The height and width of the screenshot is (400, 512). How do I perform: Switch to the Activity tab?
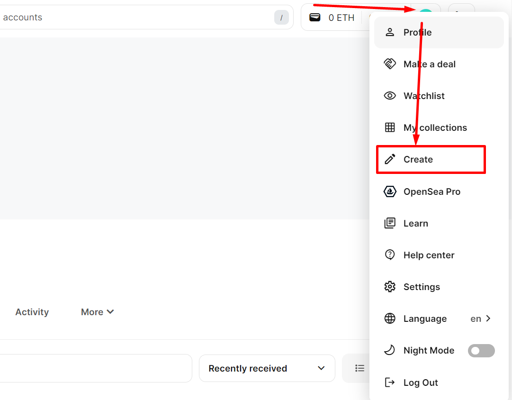point(32,312)
